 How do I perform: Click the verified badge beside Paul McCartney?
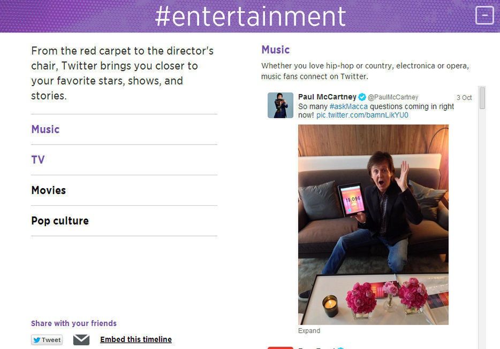pos(362,97)
